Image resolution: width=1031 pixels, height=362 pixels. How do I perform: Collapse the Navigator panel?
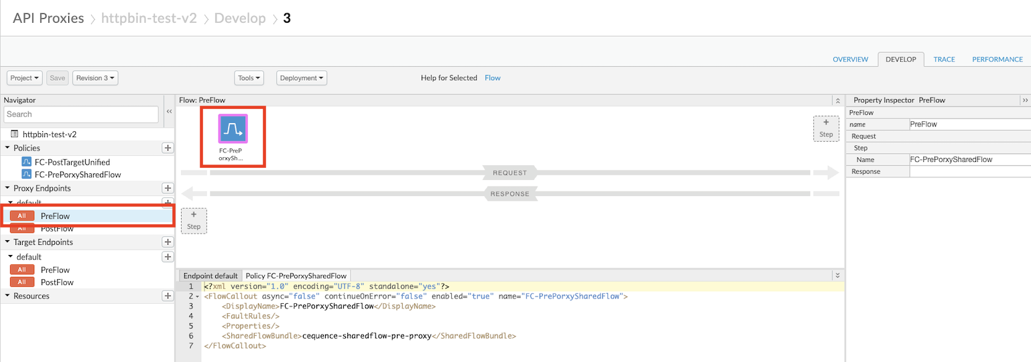click(x=169, y=112)
